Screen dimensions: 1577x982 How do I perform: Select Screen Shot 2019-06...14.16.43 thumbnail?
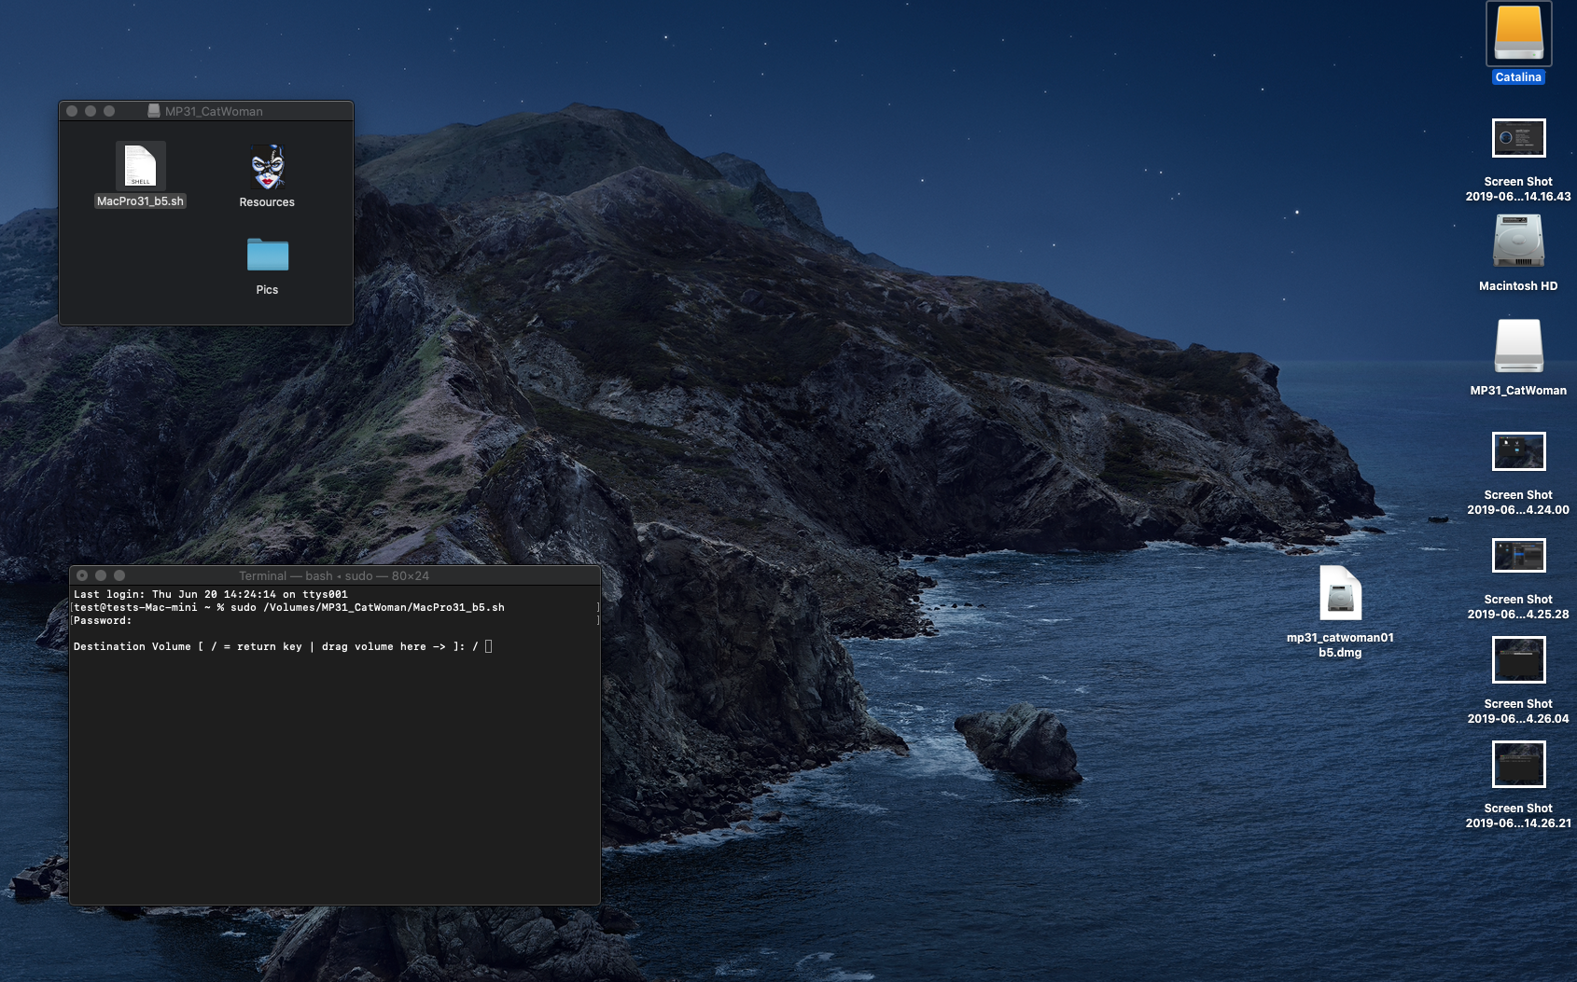1518,138
